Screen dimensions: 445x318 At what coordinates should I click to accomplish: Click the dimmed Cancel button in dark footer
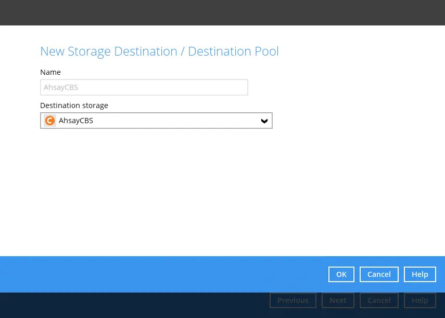[378, 300]
